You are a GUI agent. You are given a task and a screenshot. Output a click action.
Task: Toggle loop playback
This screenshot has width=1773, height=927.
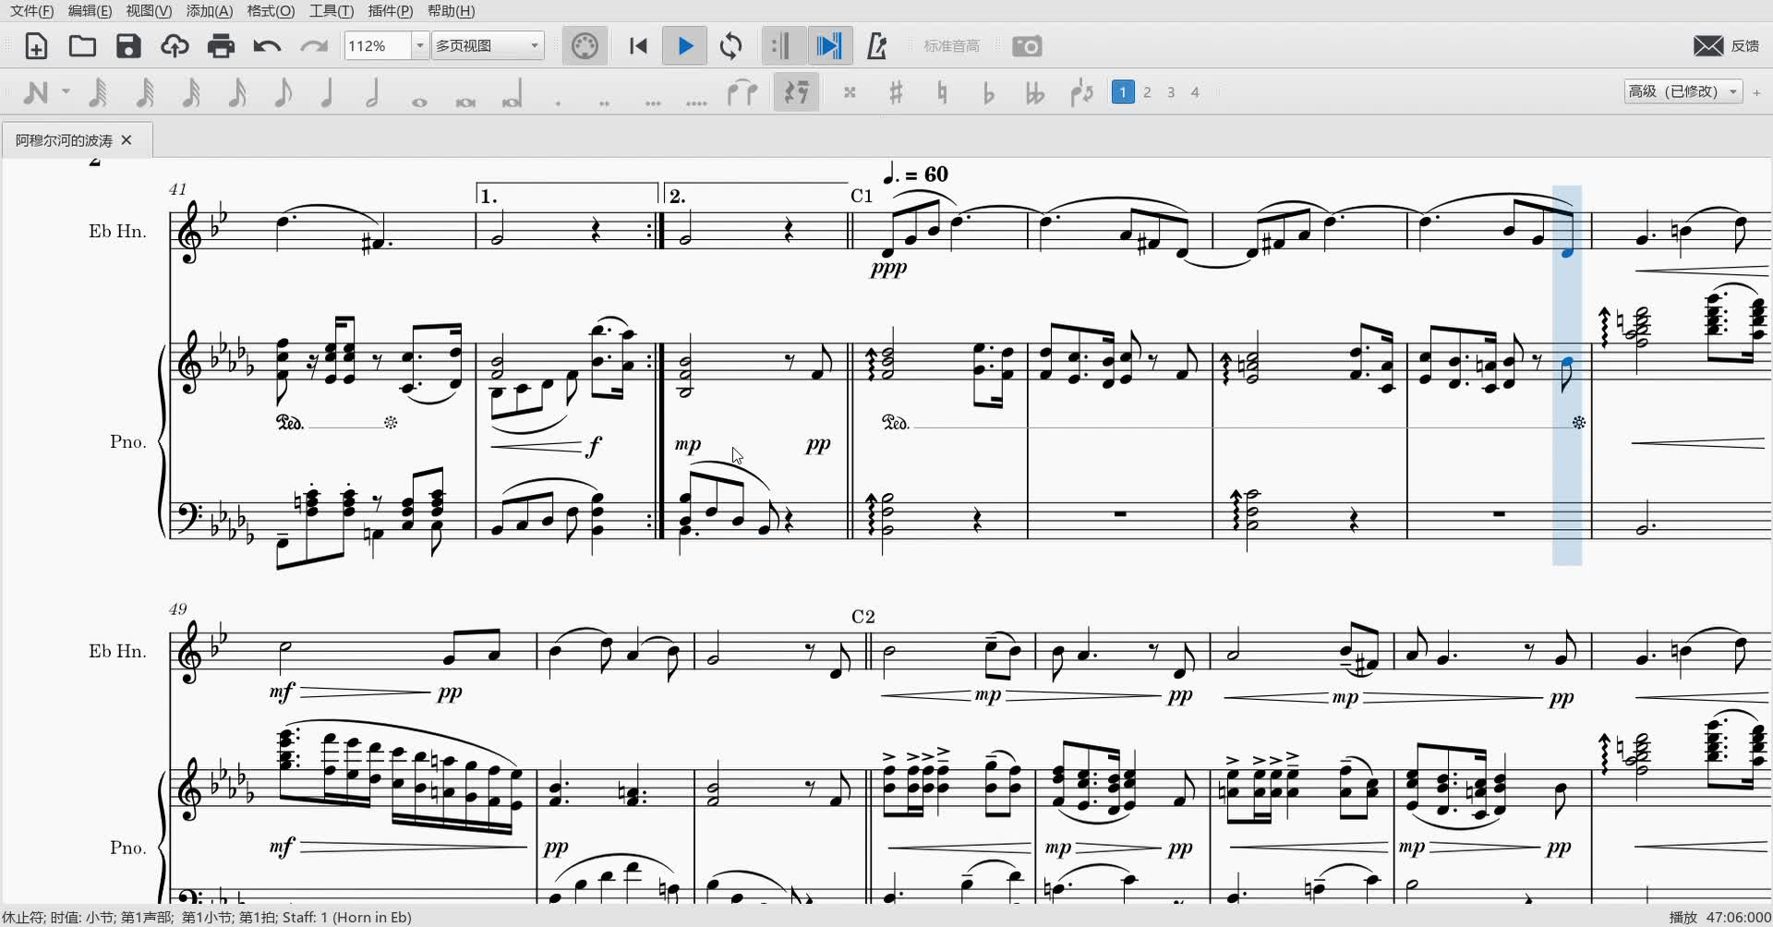tap(730, 46)
